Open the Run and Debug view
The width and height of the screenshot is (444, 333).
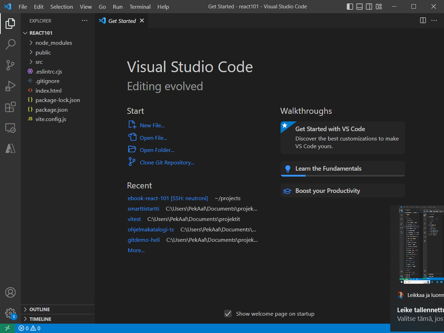10,86
